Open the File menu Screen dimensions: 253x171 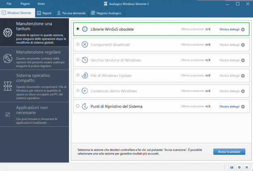pos(9,4)
